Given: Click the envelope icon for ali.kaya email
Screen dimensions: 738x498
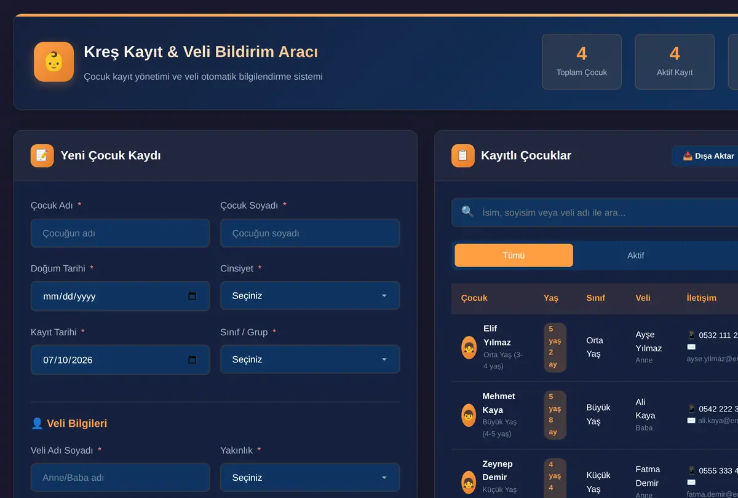Looking at the screenshot, I should click(x=691, y=421).
